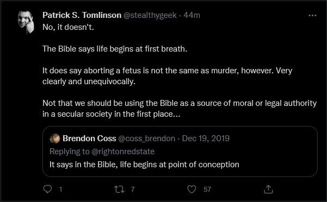This screenshot has height=202, width=327.
Task: Like the tweet with the heart icon
Action: pos(192,190)
